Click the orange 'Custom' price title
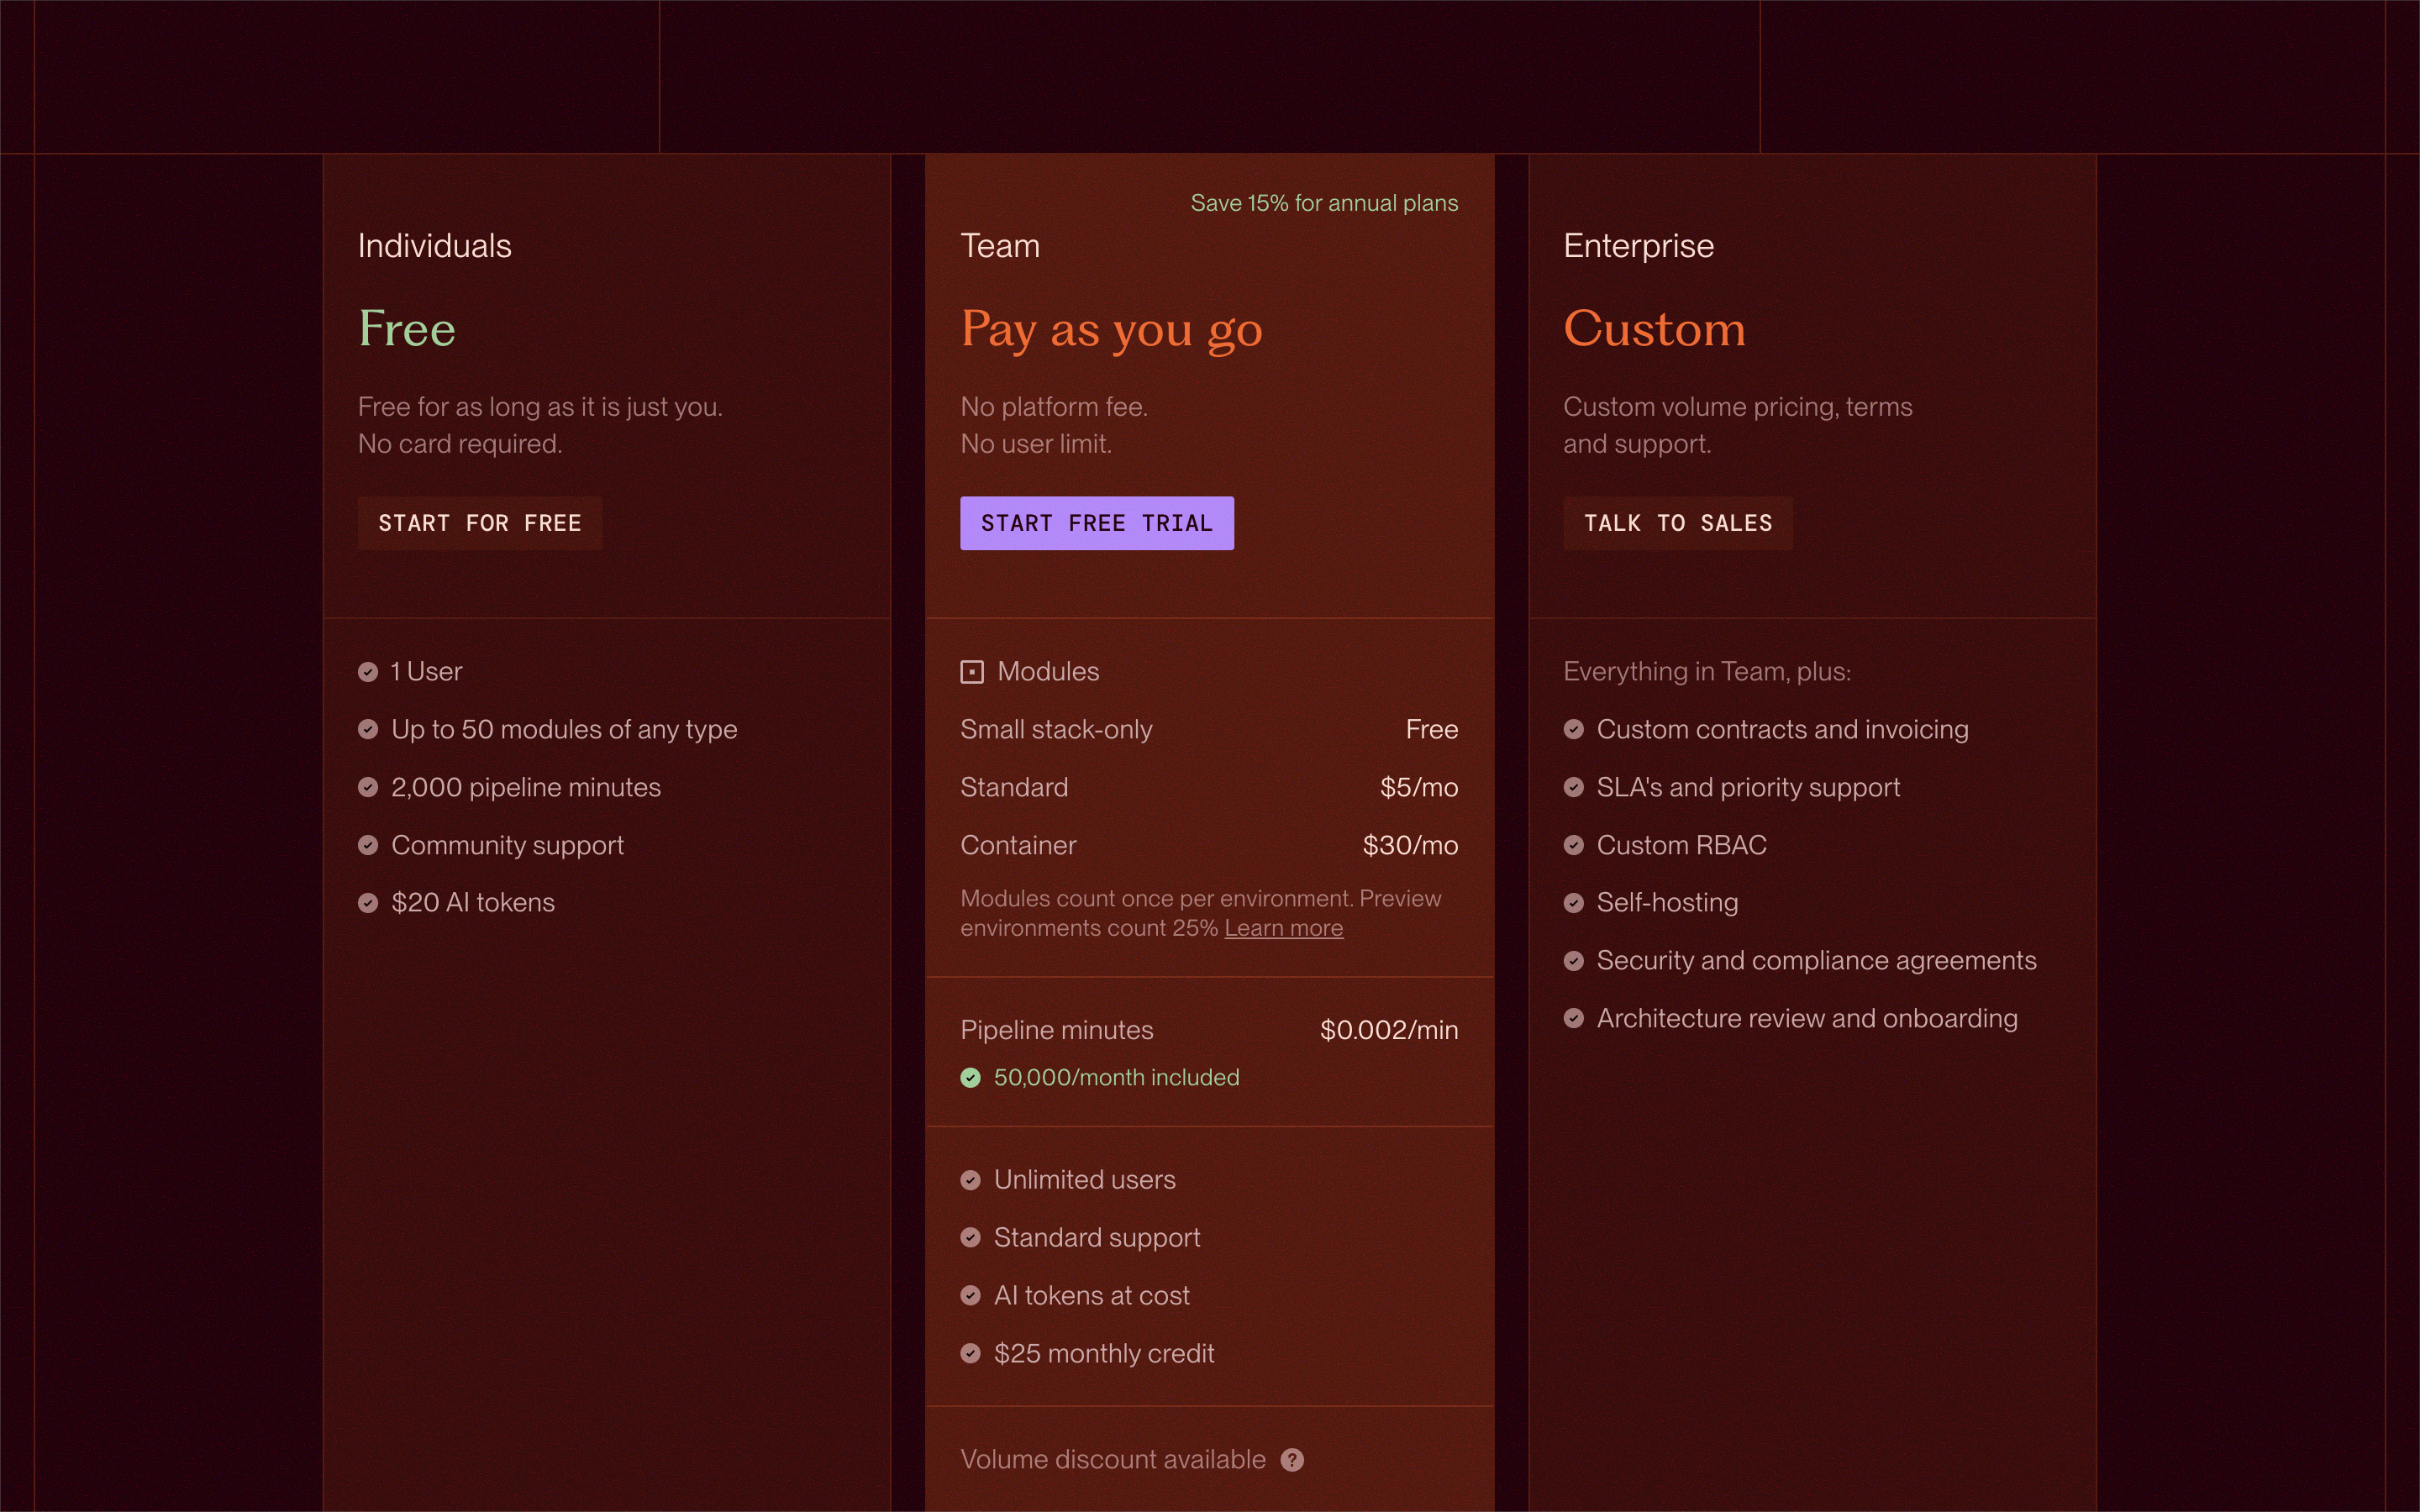This screenshot has height=1512, width=2420. click(x=1654, y=328)
